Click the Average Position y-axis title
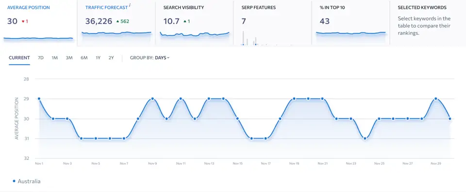This screenshot has width=466, height=192. click(17, 119)
